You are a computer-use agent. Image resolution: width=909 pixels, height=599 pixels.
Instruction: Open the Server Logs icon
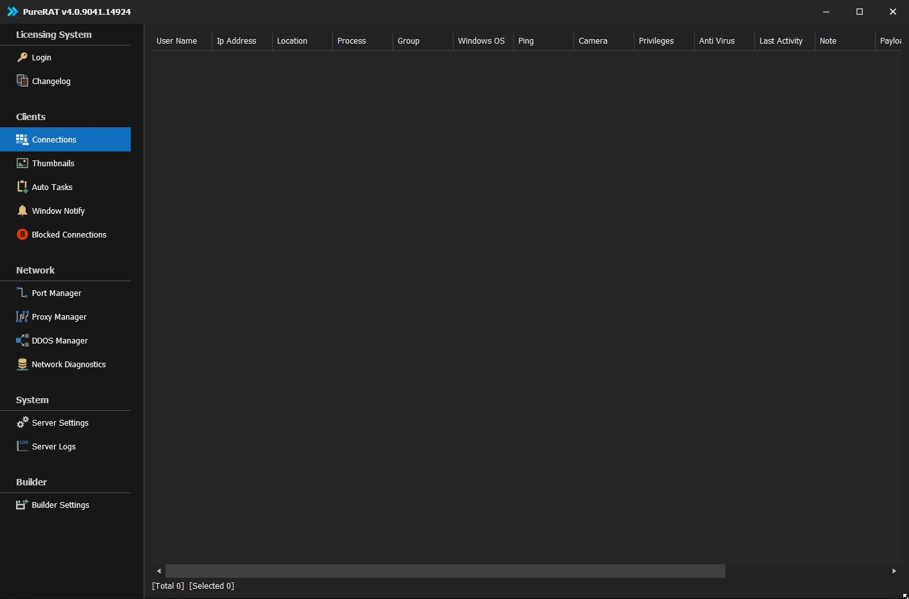pyautogui.click(x=22, y=446)
